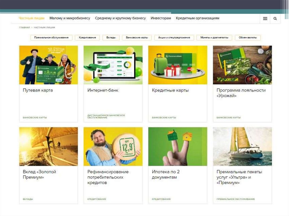
Task: Click Программа лояльности «Урожай» title
Action: [x=241, y=93]
